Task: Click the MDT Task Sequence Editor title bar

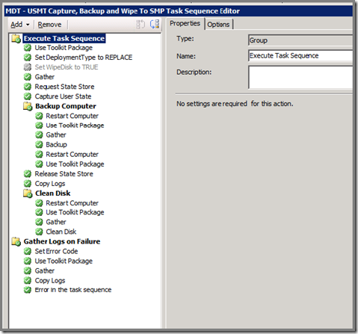Action: (179, 11)
